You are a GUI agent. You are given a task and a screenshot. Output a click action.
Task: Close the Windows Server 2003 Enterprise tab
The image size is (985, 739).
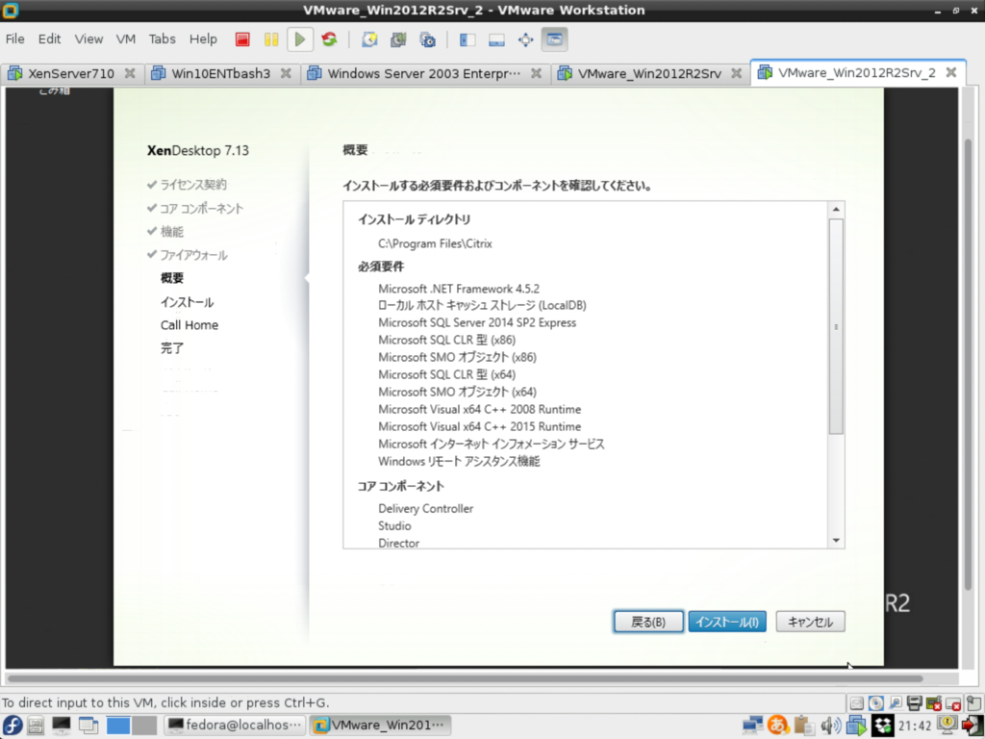tap(536, 73)
